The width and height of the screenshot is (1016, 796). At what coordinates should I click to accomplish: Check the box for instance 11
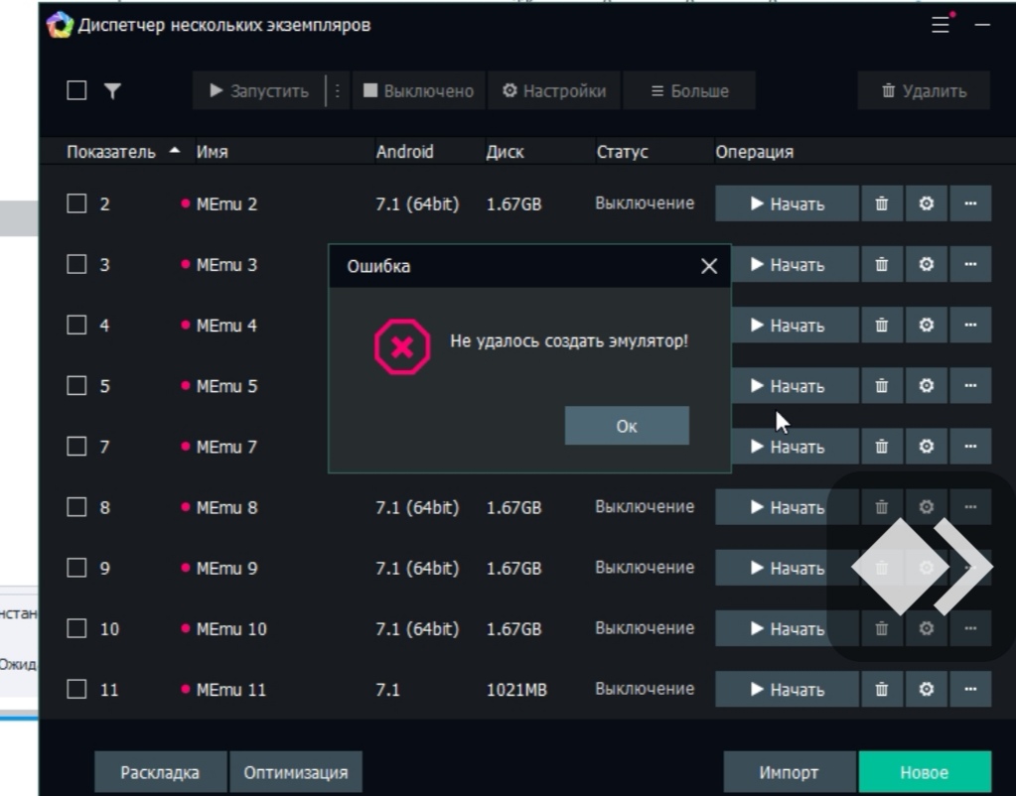(76, 689)
